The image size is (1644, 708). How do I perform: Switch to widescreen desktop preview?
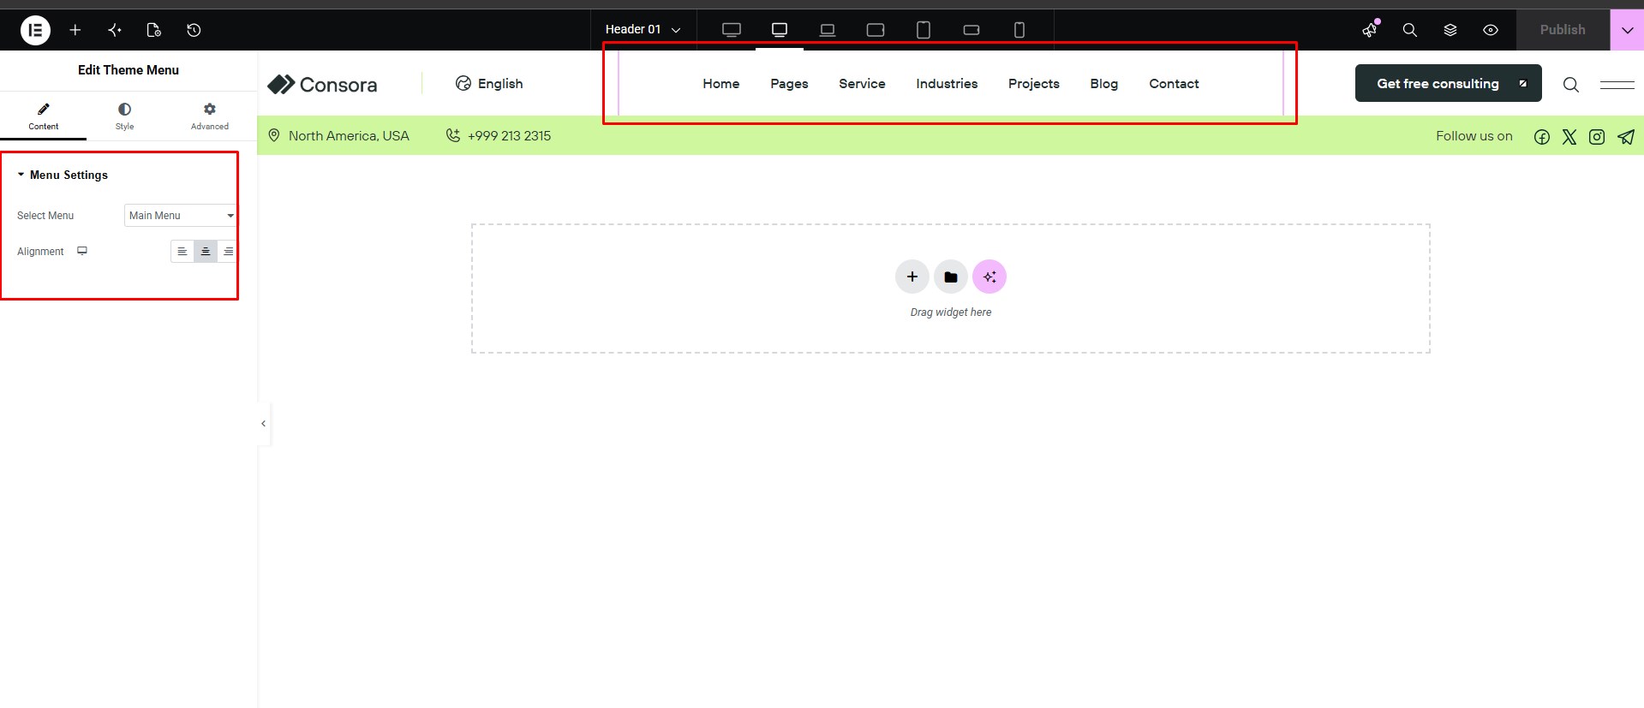pos(732,30)
